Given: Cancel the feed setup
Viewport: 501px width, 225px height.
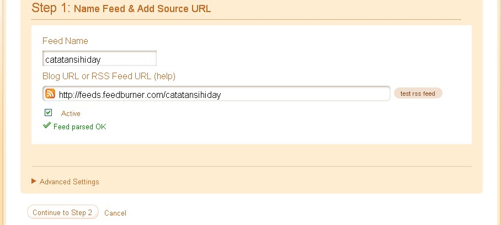Looking at the screenshot, I should [x=115, y=213].
